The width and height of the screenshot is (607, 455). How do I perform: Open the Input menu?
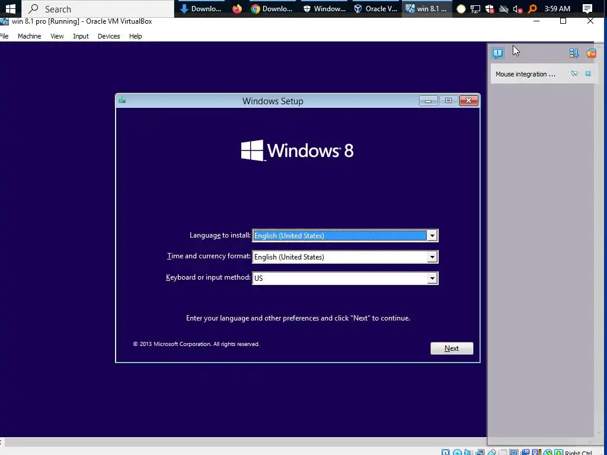[81, 36]
